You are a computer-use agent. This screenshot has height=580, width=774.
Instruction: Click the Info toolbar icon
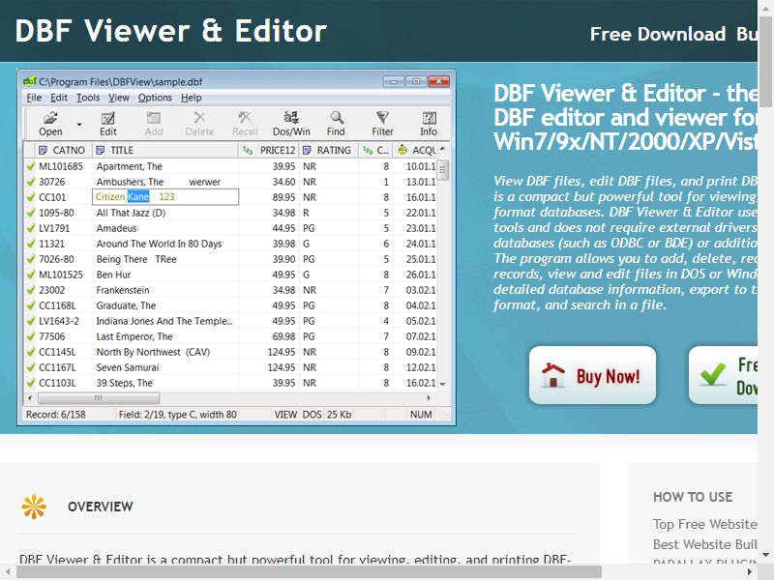(x=429, y=118)
